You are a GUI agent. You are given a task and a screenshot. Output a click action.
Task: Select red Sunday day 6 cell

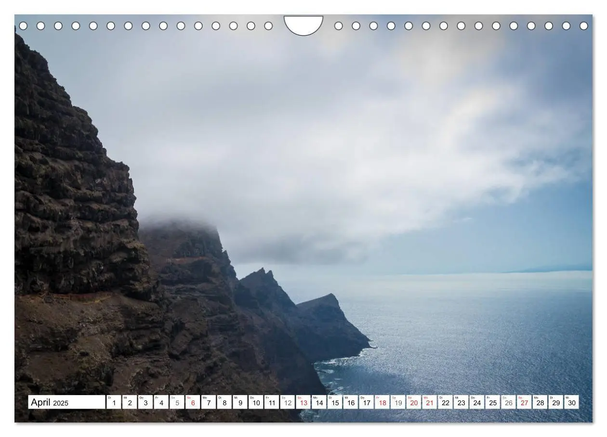point(193,402)
